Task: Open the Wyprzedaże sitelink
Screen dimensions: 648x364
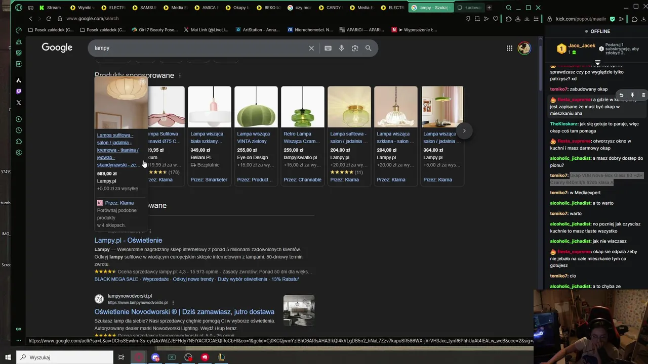Action: click(x=155, y=279)
